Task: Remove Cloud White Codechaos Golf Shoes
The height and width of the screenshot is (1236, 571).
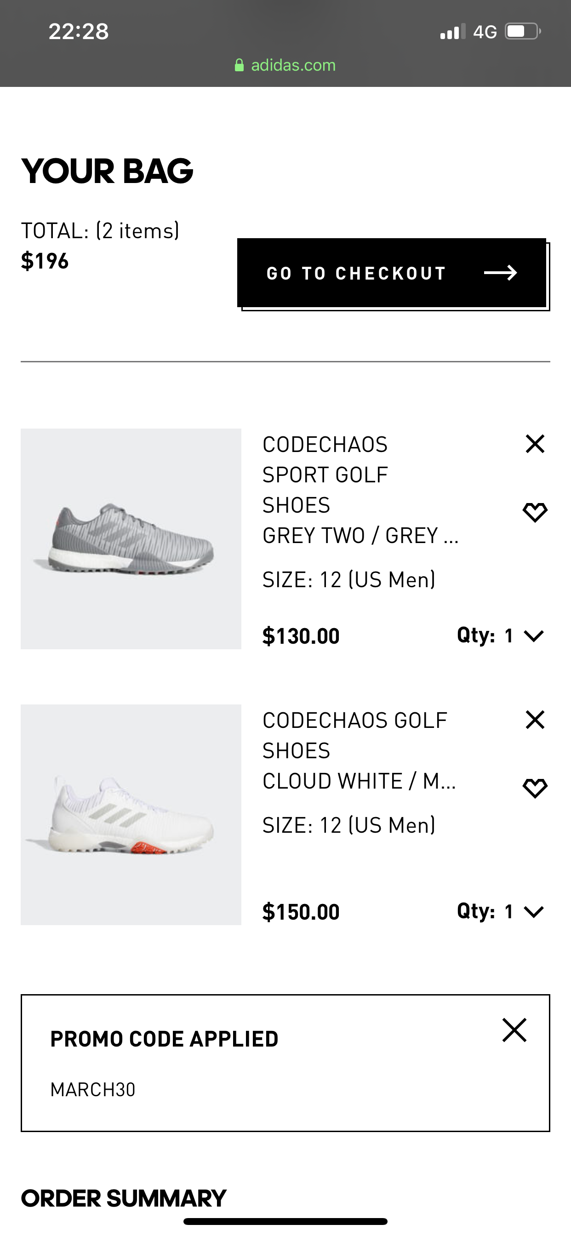Action: pos(535,720)
